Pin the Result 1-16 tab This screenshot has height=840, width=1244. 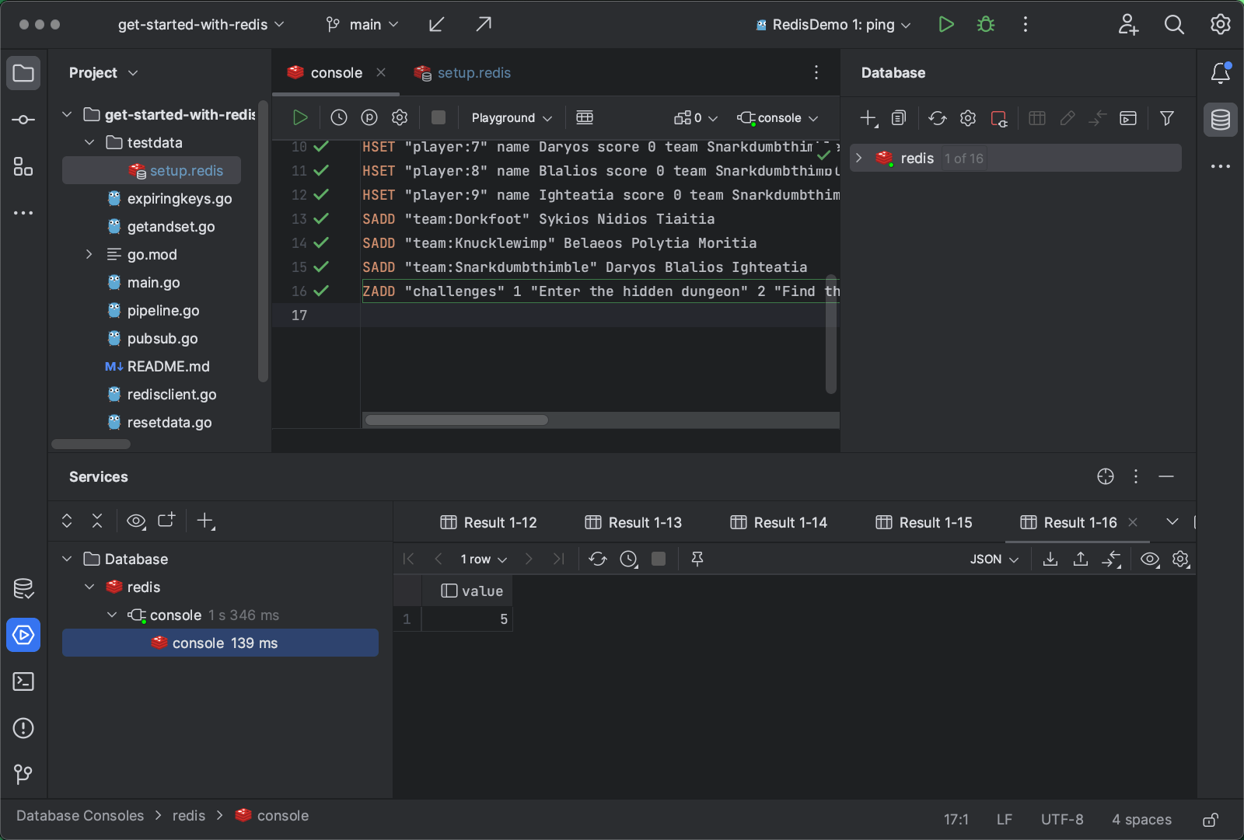[697, 559]
